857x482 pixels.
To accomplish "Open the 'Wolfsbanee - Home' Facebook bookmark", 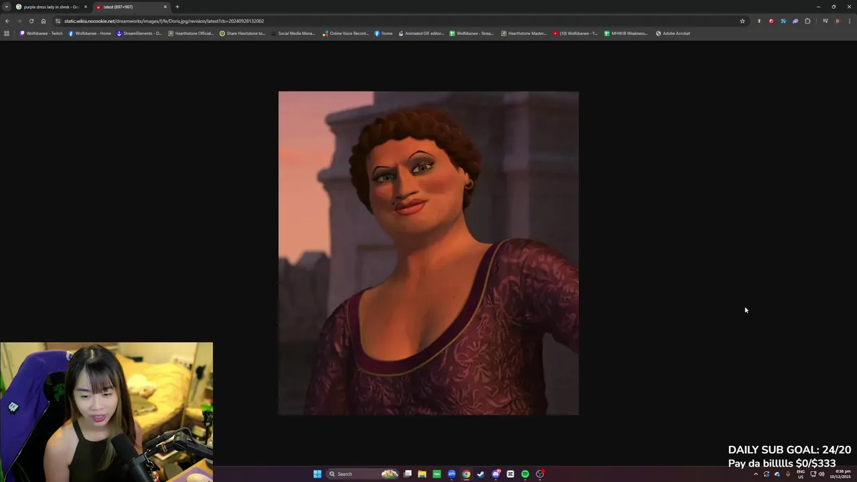I will (90, 33).
